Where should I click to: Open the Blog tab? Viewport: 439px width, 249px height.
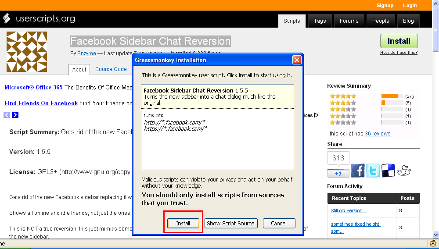pos(408,21)
